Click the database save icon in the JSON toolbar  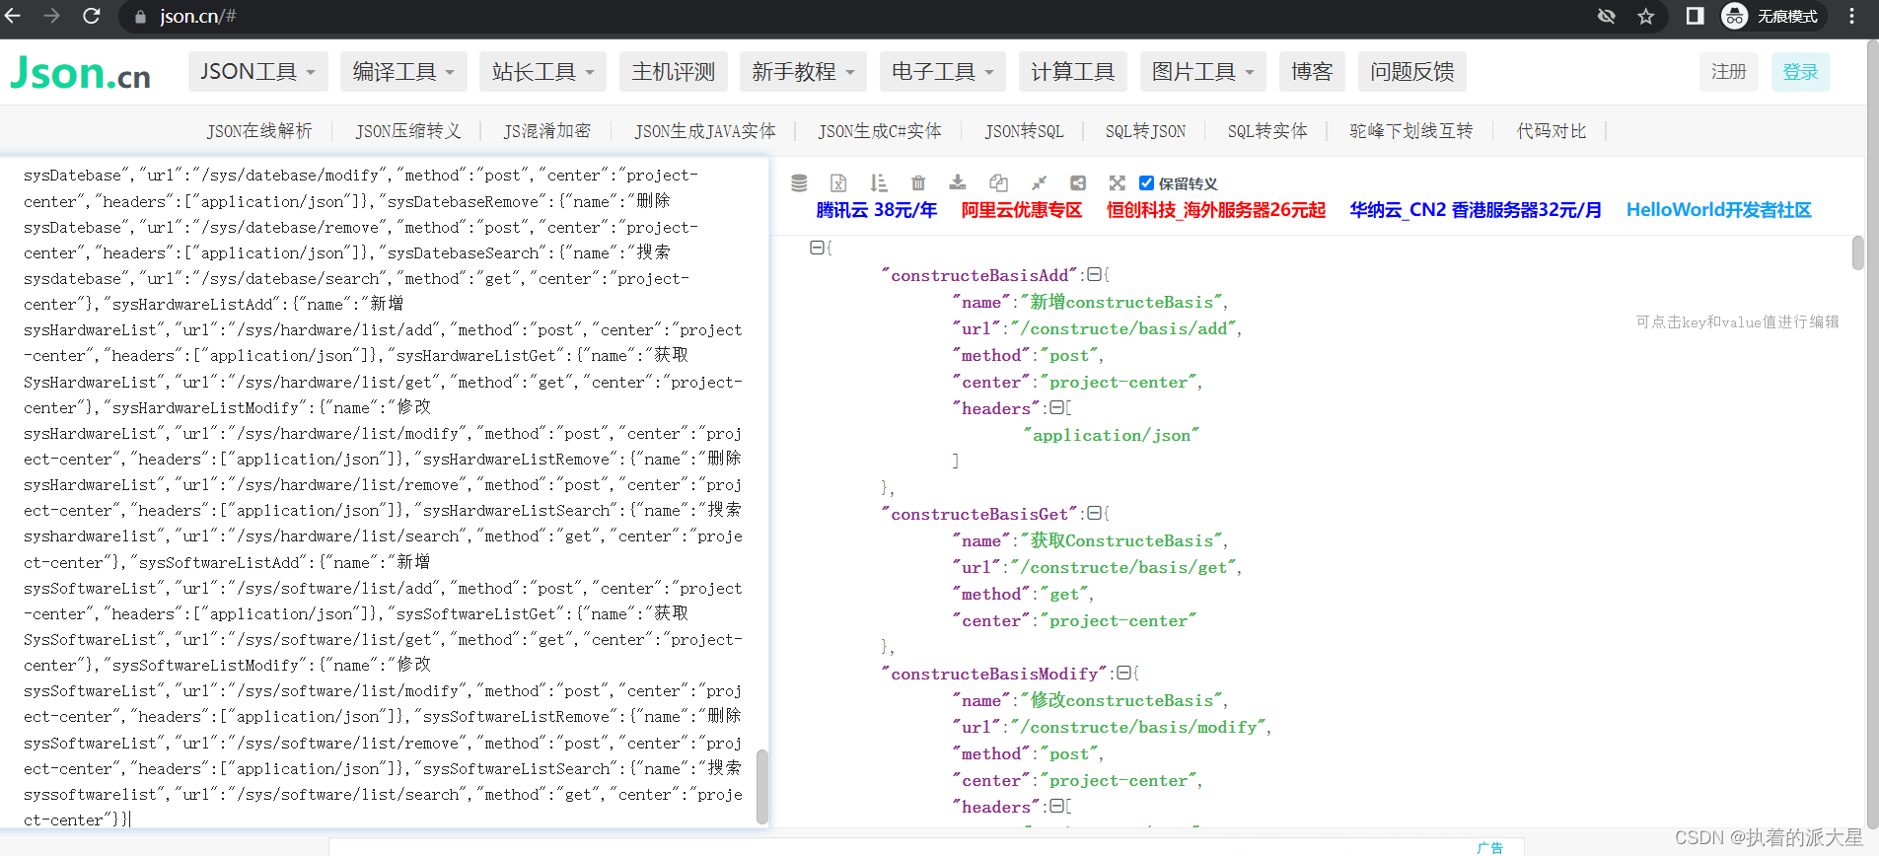click(x=799, y=182)
